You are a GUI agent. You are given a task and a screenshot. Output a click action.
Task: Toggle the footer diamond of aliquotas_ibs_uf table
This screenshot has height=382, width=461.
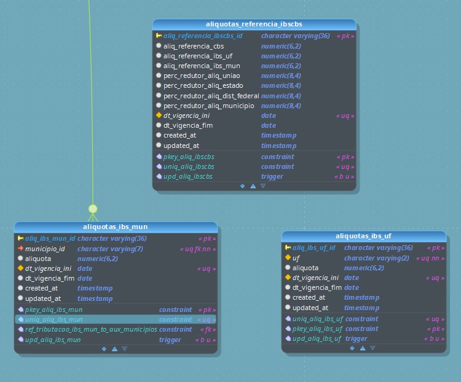point(352,348)
